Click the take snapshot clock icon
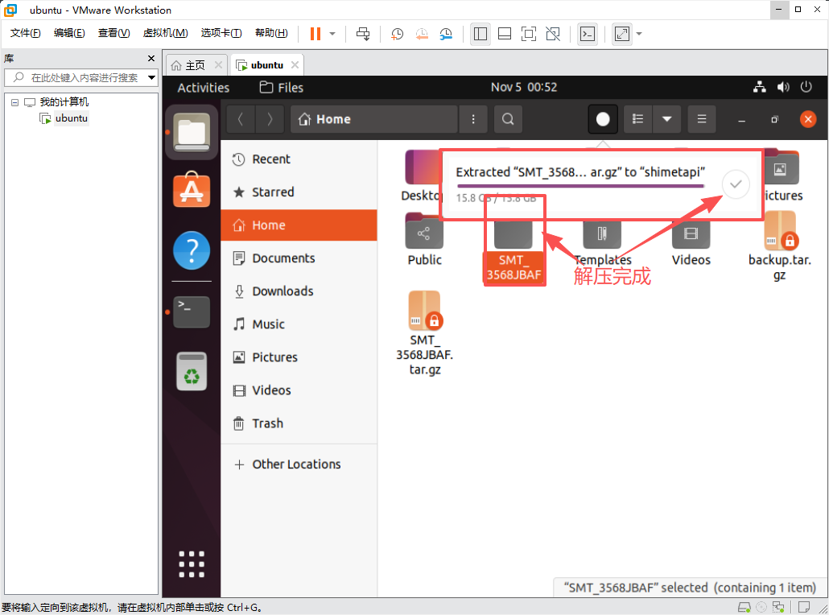The width and height of the screenshot is (829, 615). (x=397, y=34)
